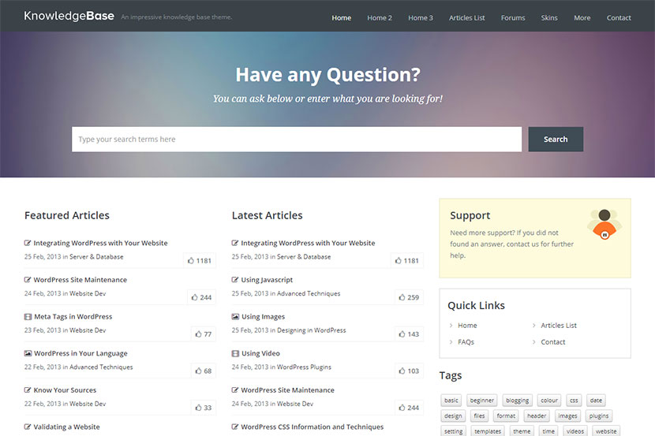Click the film icon beside Meta Tags in WordPress
The width and height of the screenshot is (655, 436).
click(x=28, y=317)
